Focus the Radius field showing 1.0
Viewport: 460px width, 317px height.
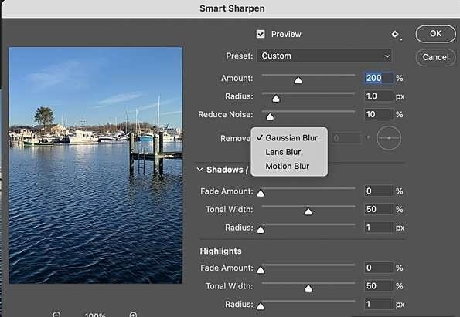click(x=379, y=96)
